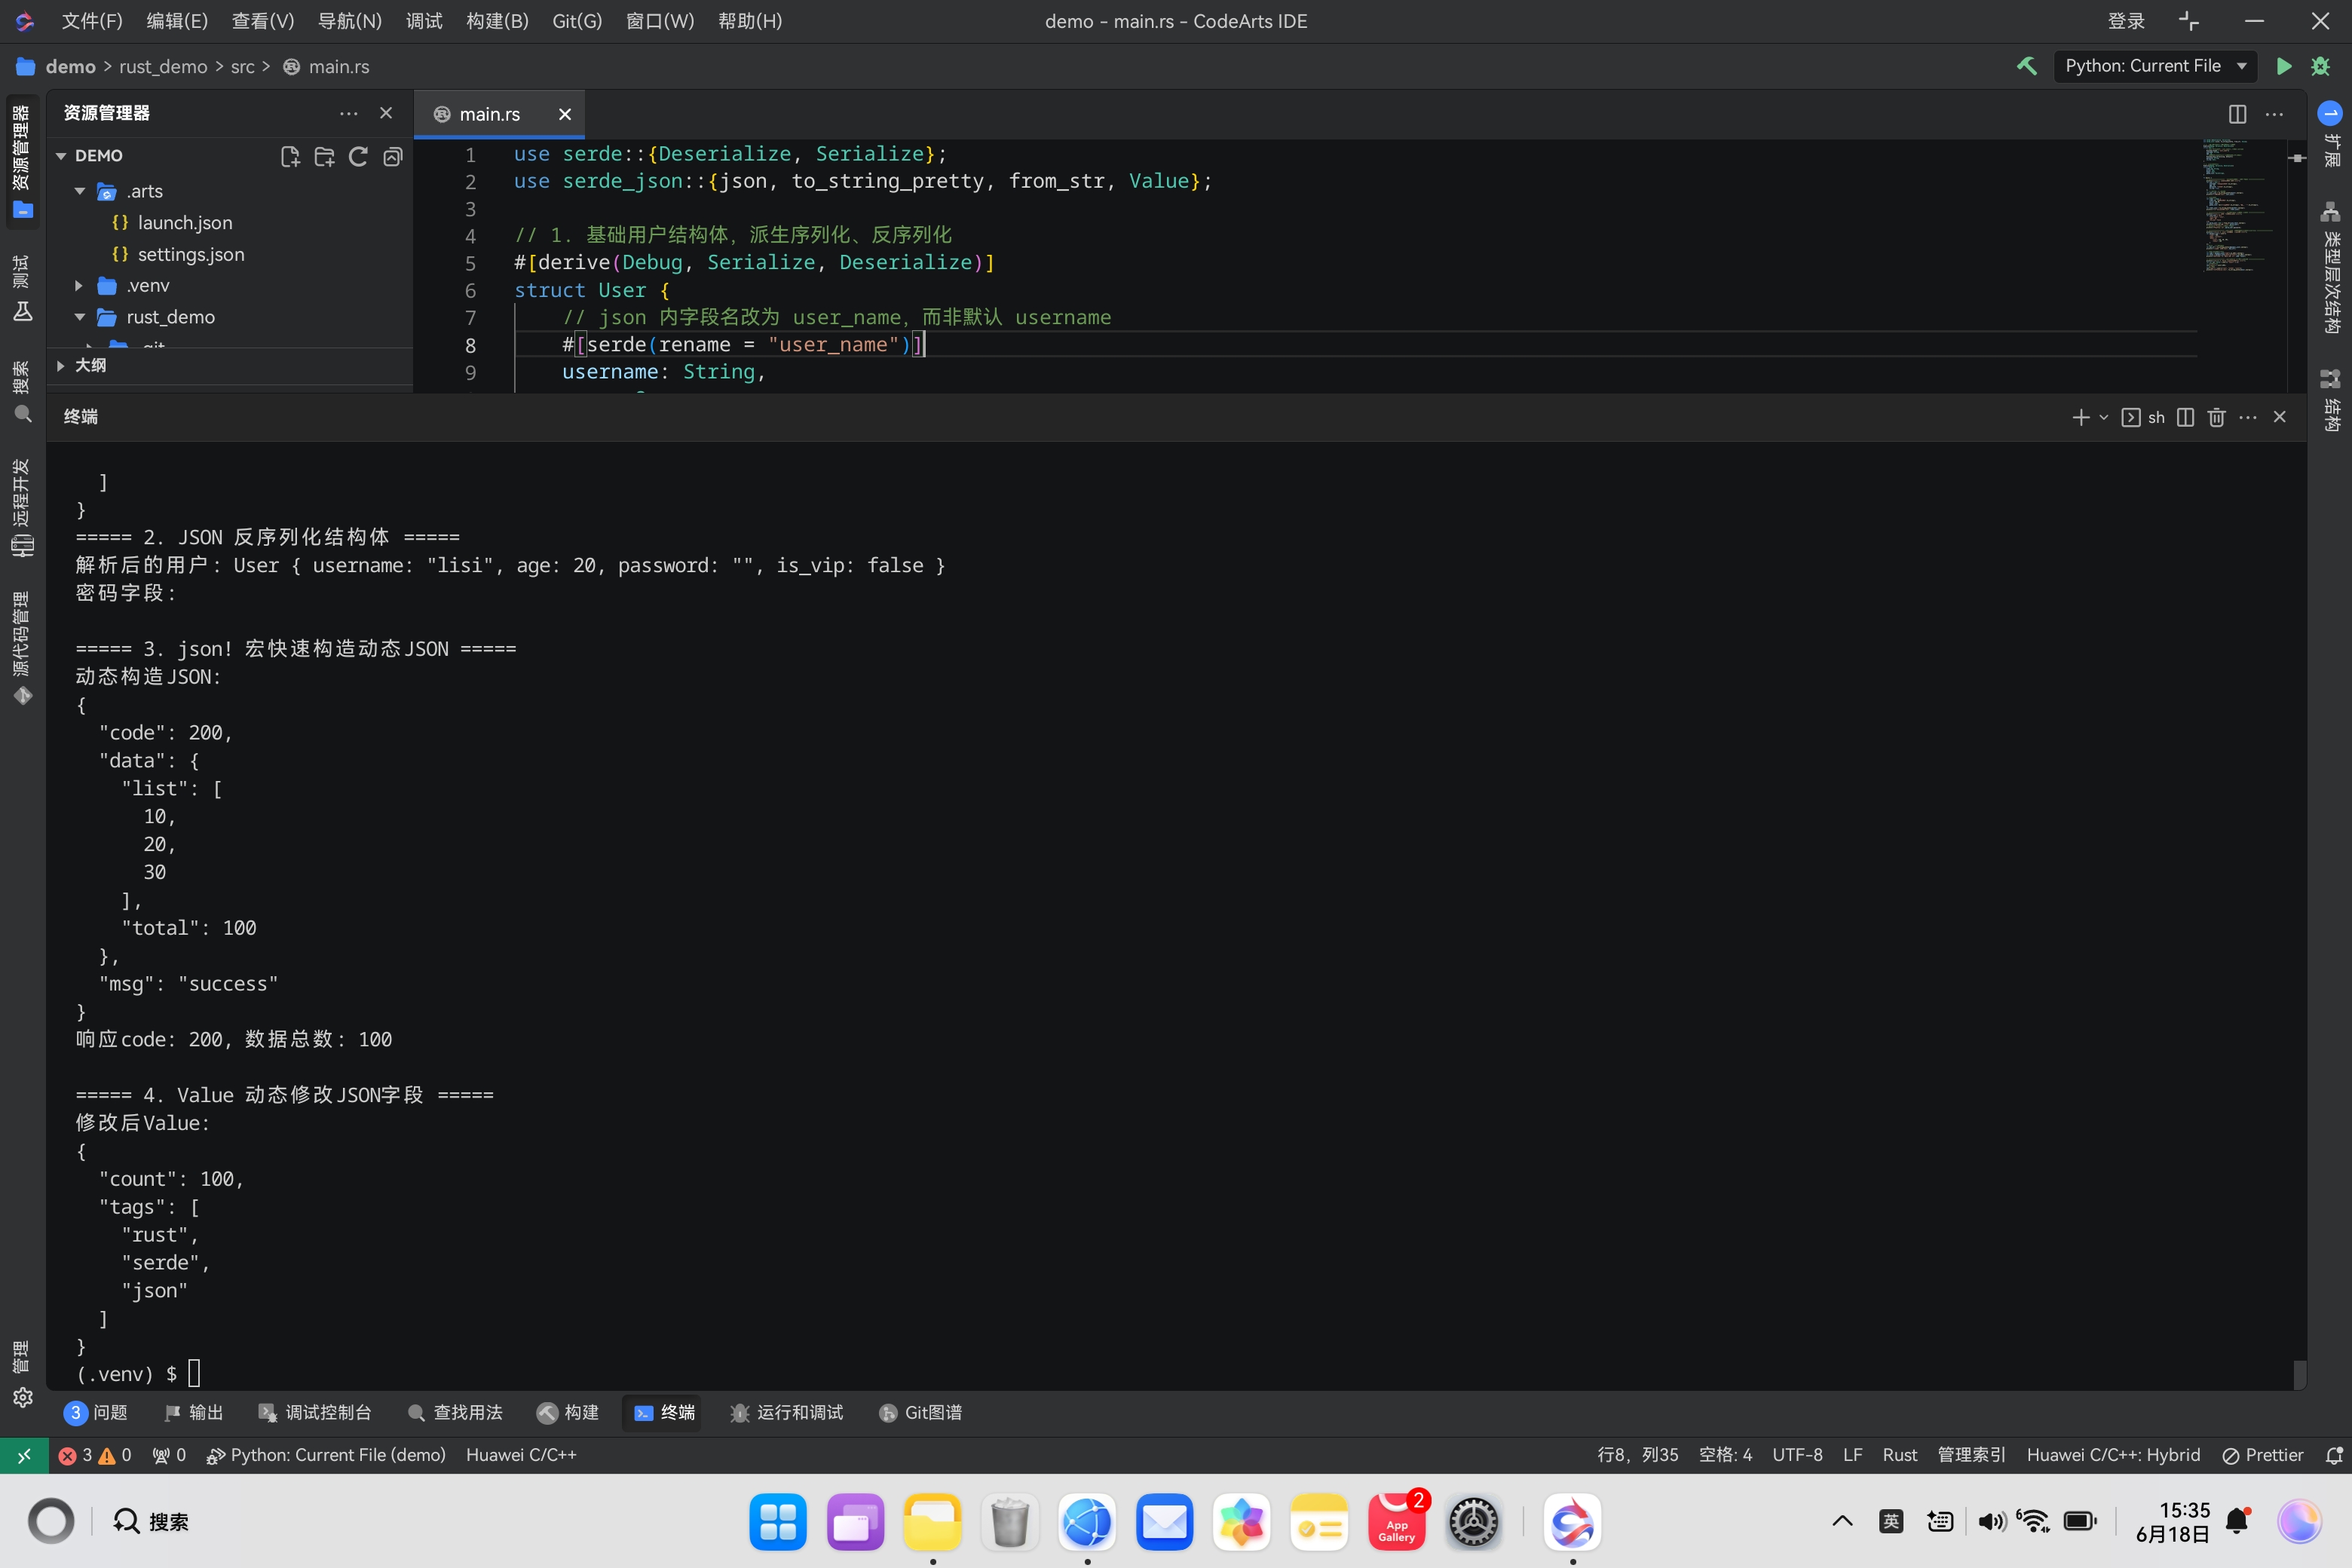Create a new file in DEMO explorer
Viewport: 2352px width, 1568px height.
coord(290,156)
